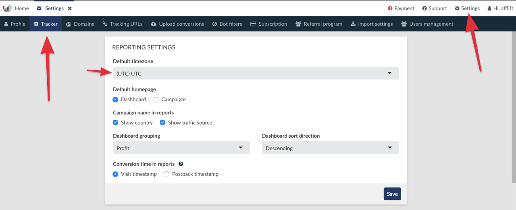Click the Default homepage label
The width and height of the screenshot is (516, 210).
pos(134,89)
